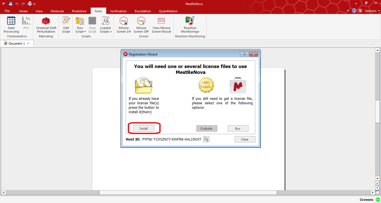Click the Buy button in wizard

click(238, 129)
